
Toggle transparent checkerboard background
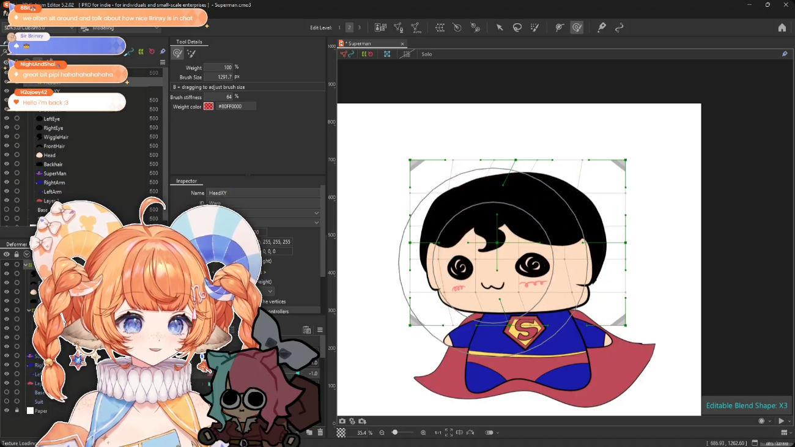tap(341, 432)
